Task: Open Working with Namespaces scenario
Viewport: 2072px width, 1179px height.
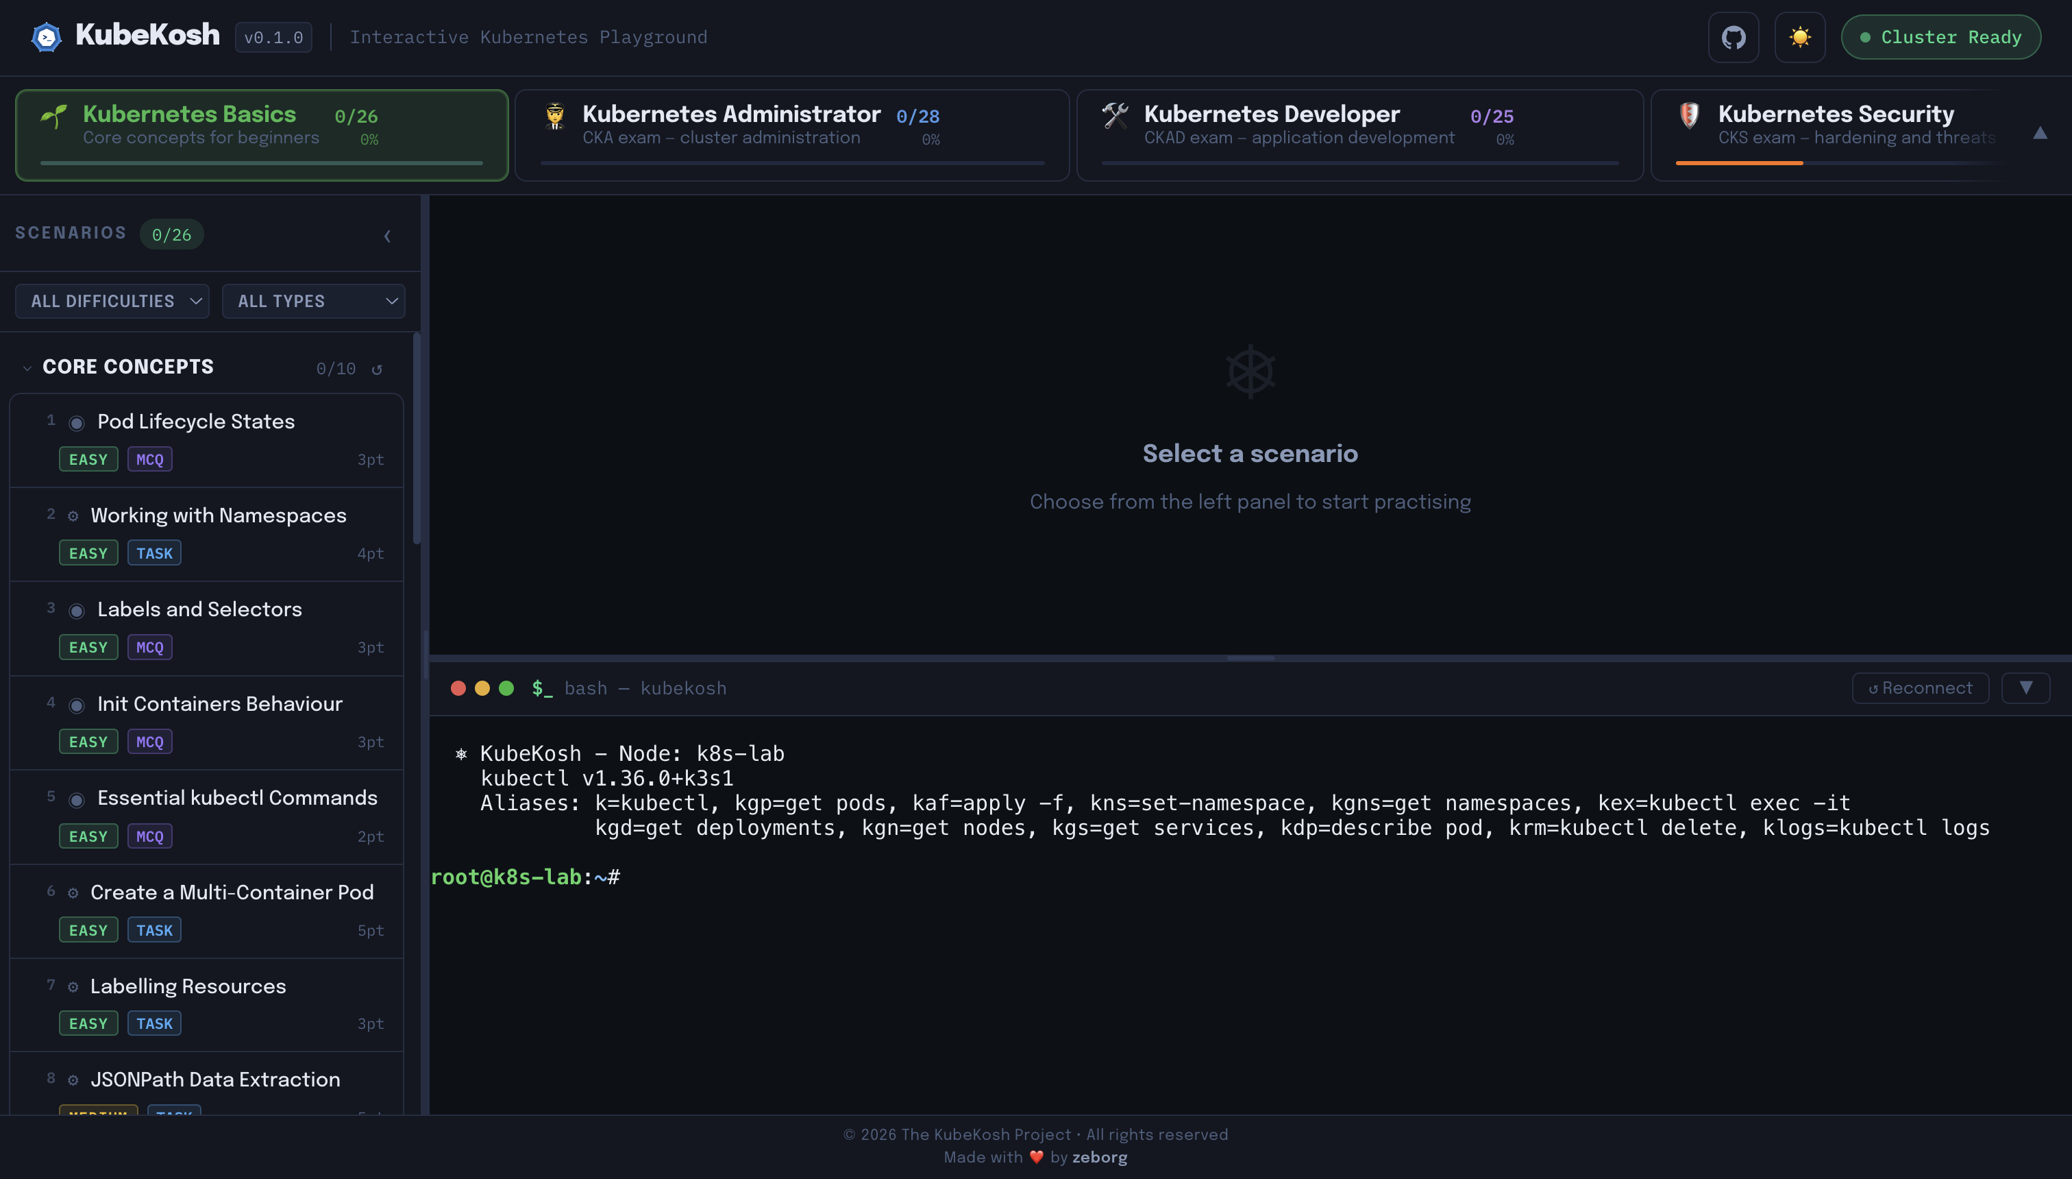Action: [206, 535]
